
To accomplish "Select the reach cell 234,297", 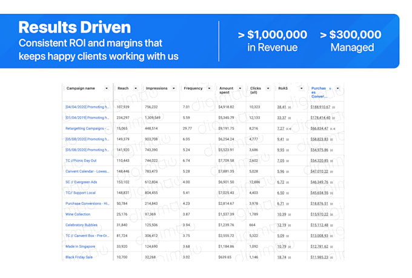I will [x=123, y=117].
